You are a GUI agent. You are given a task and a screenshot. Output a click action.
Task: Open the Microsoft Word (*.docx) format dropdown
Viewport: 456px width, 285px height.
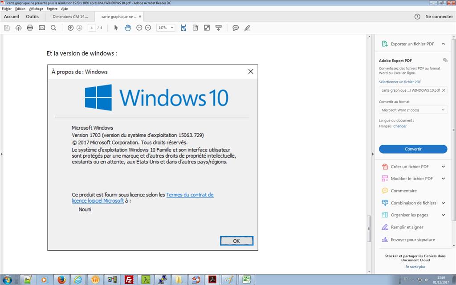(413, 110)
